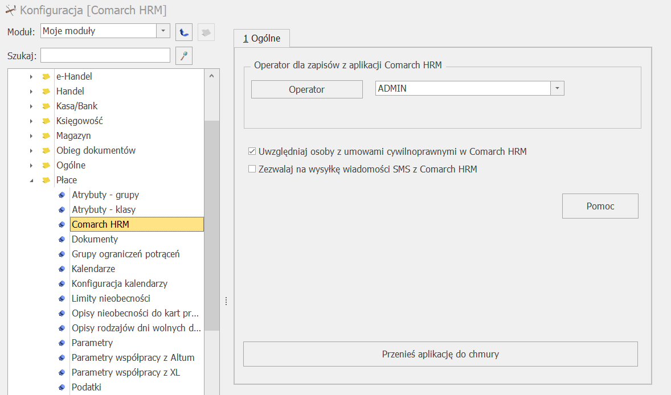Click the Magazyn folder icon
671x395 pixels.
tap(46, 136)
